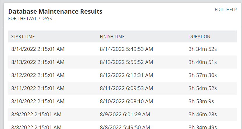Select the DURATION column header
The image size is (242, 129).
(200, 37)
